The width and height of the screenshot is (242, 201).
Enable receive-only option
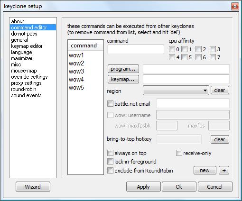point(179,153)
